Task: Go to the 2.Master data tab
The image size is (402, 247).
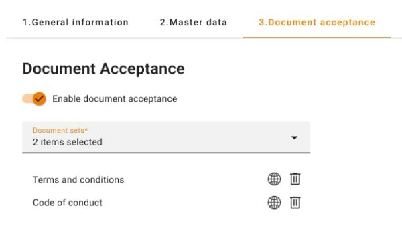Action: tap(194, 23)
